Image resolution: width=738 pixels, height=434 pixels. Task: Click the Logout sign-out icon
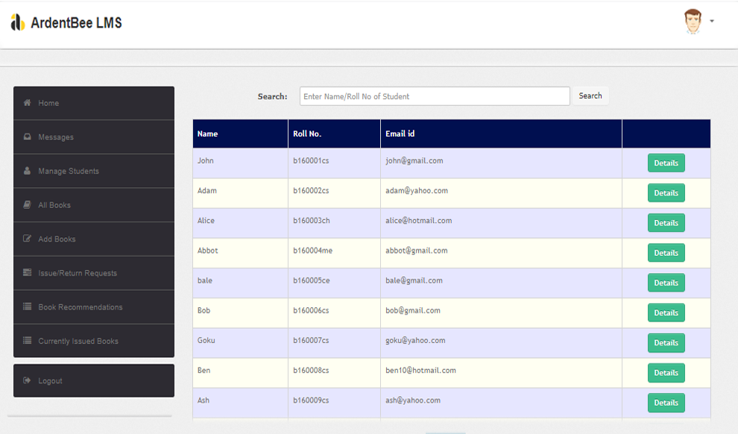[28, 381]
